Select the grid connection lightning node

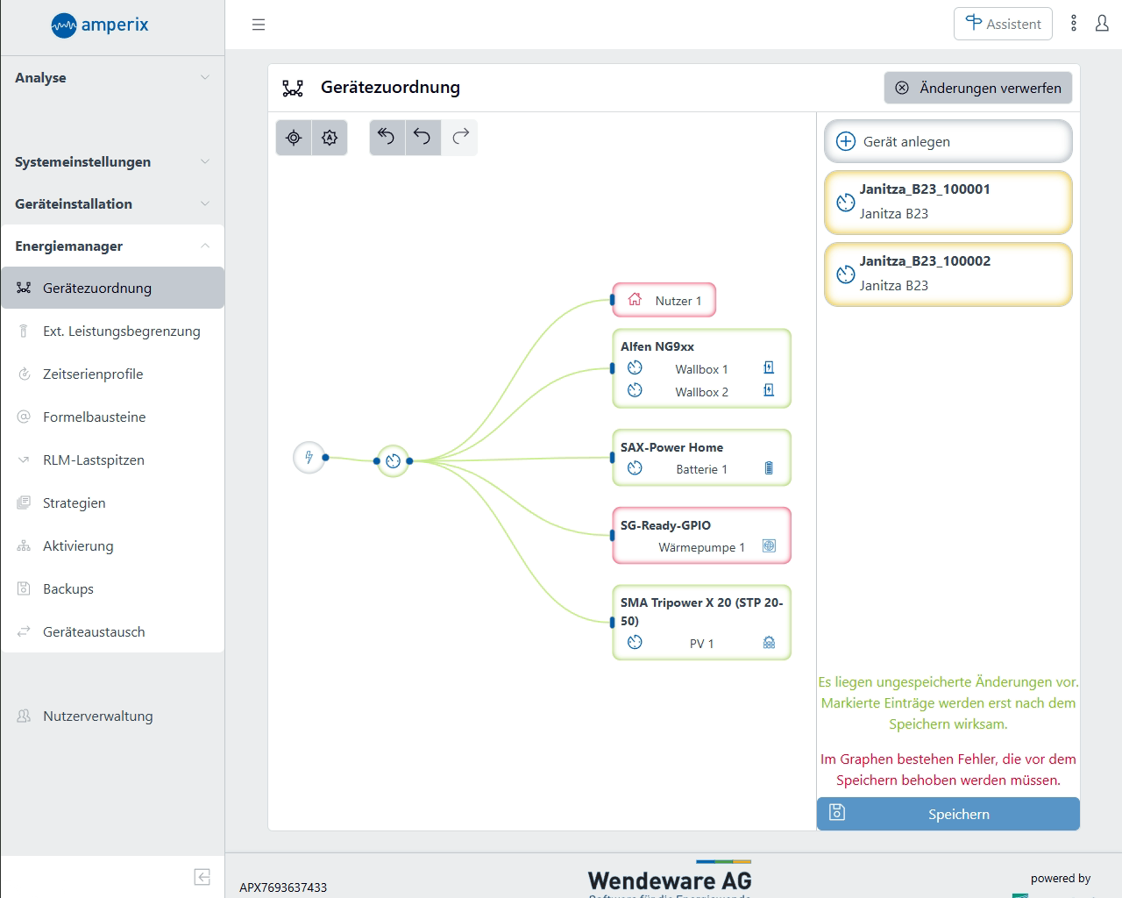point(309,457)
